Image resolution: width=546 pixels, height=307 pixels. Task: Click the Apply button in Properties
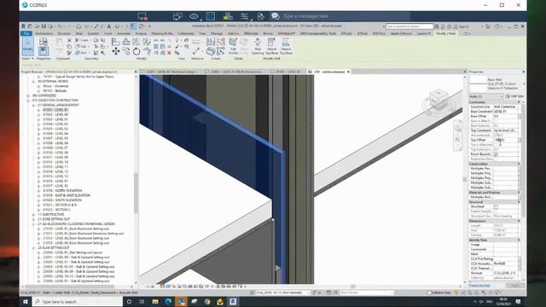click(514, 286)
